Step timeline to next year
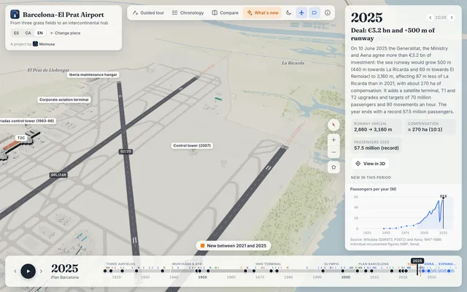Screen dimensions: 467x292 tap(41, 271)
